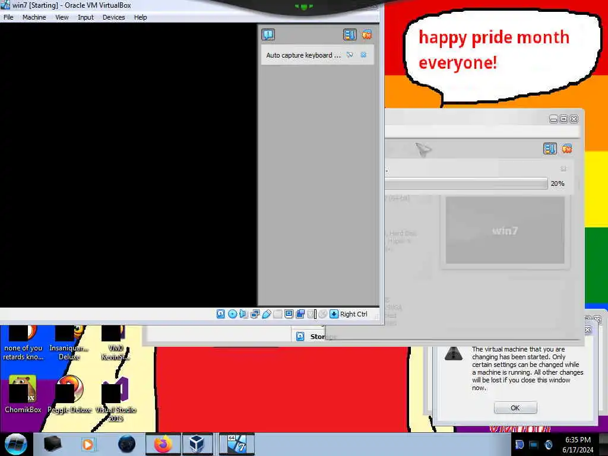The width and height of the screenshot is (608, 456).
Task: Open the View menu
Action: pos(62,17)
